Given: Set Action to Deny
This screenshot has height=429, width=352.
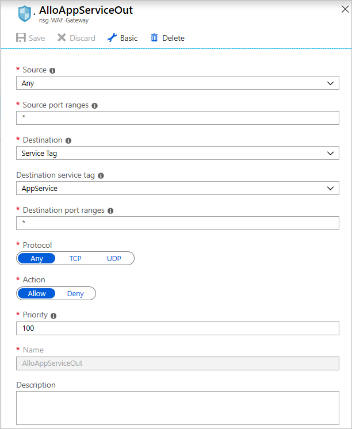Looking at the screenshot, I should (75, 293).
